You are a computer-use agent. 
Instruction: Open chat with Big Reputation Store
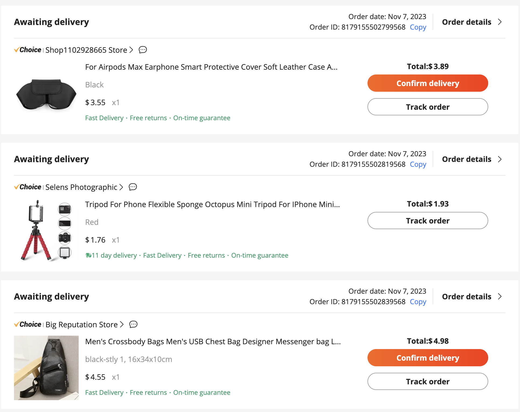(133, 325)
